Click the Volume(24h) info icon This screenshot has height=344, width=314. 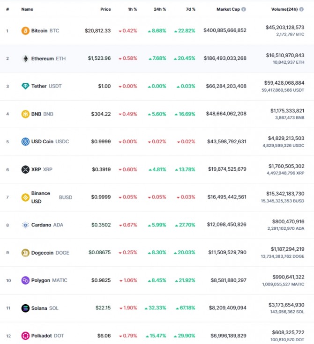coord(301,9)
